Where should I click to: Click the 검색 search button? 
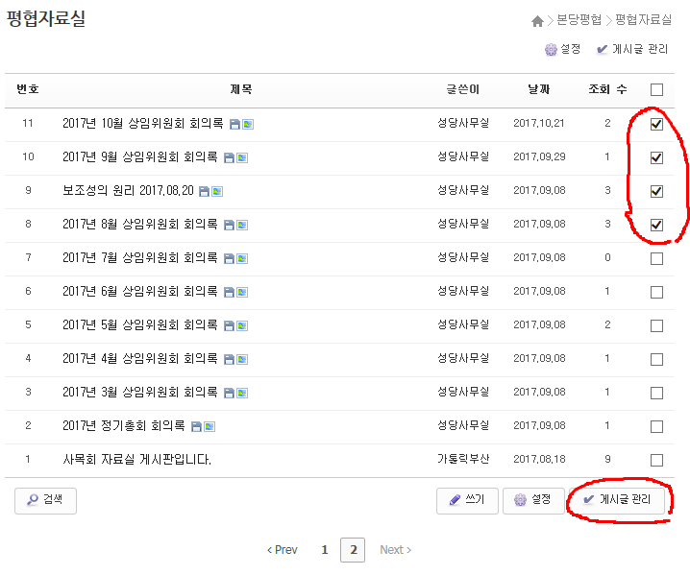[45, 500]
